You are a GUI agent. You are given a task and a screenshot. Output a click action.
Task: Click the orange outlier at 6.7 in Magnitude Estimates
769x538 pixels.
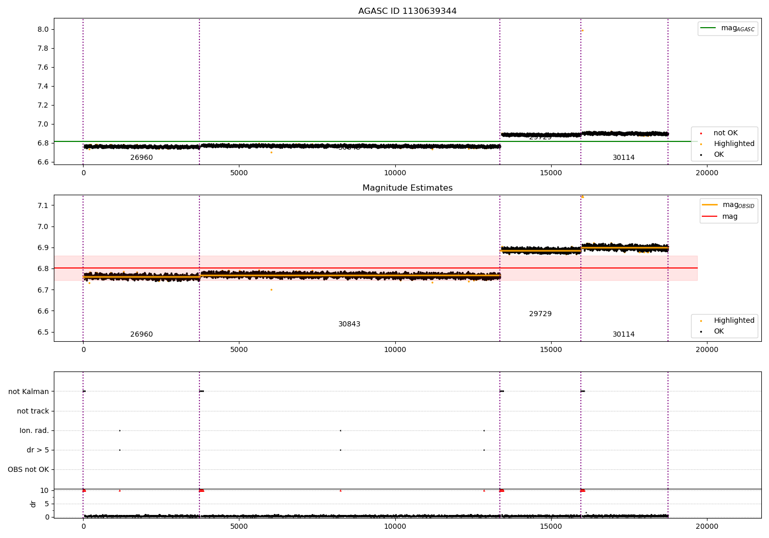[x=271, y=289]
